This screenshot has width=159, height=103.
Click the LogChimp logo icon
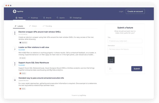click(15, 11)
